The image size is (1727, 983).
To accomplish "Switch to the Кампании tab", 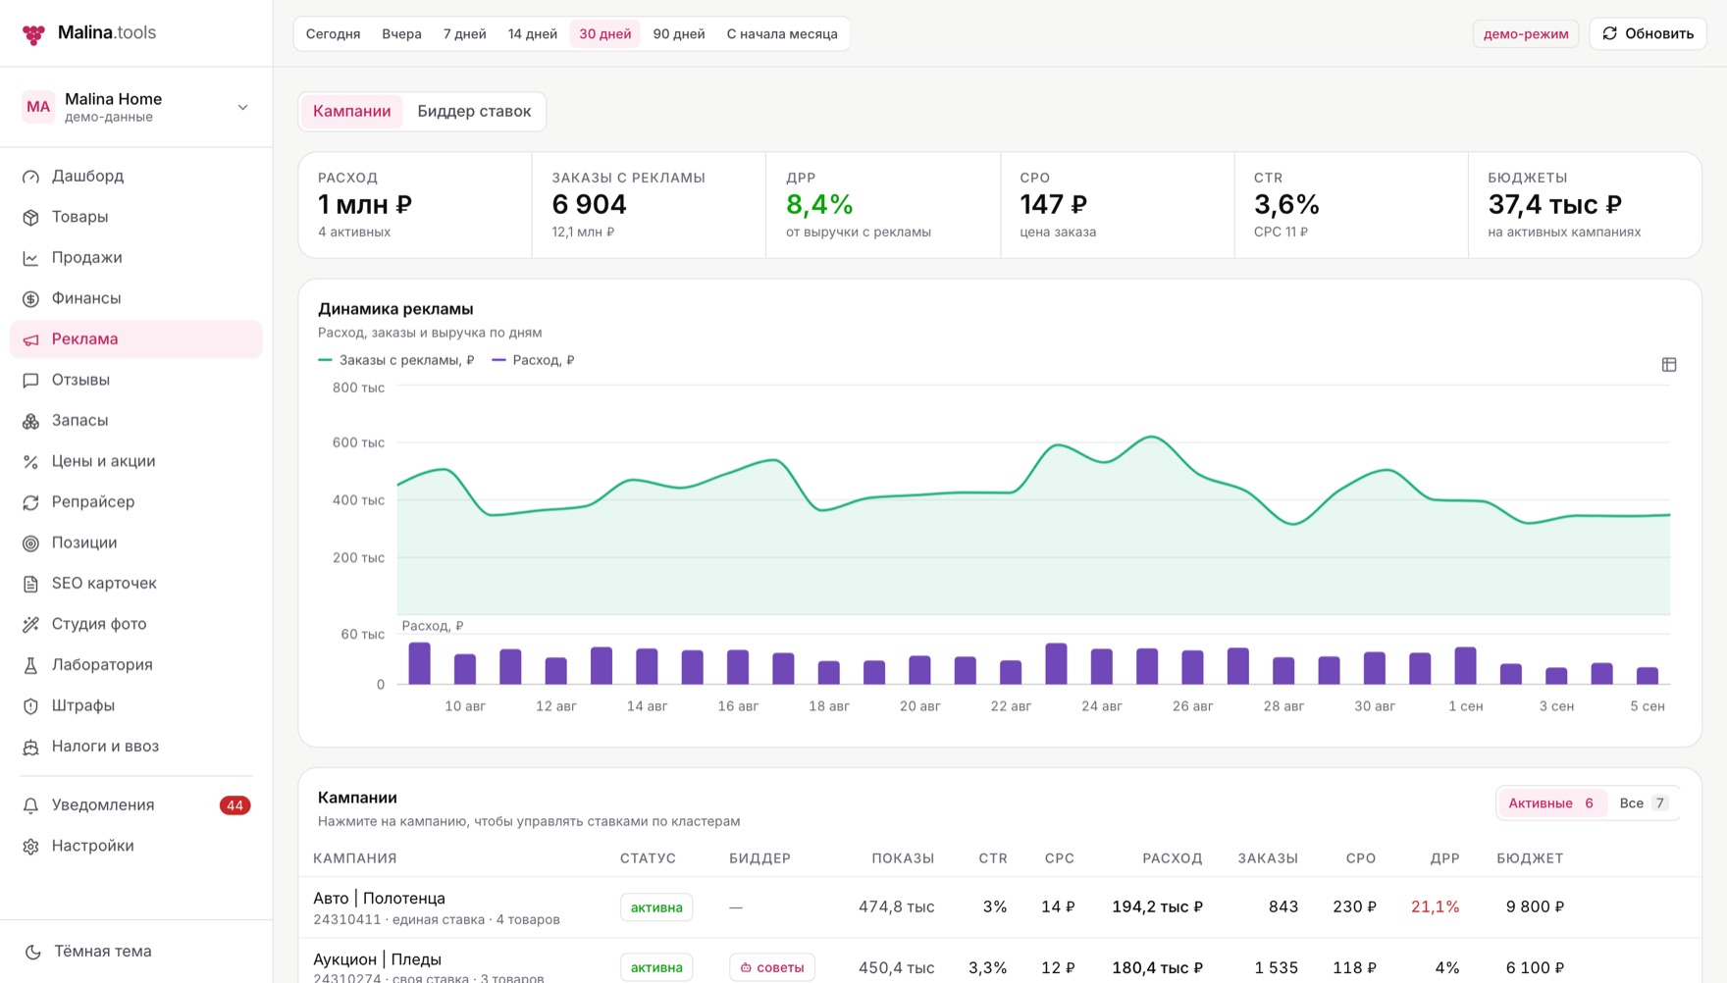I will coord(351,111).
